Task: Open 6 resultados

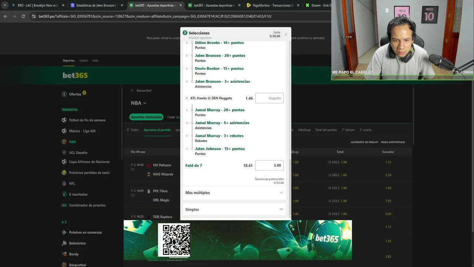Action: [78, 194]
